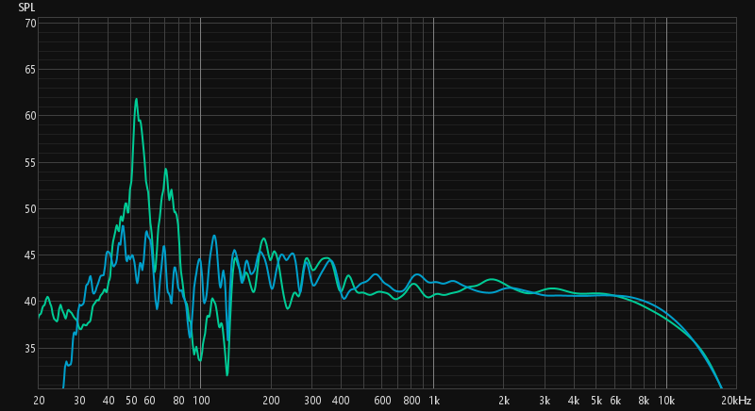Click the blue curve's peak just above 100 Hz
The width and height of the screenshot is (755, 411).
point(214,236)
